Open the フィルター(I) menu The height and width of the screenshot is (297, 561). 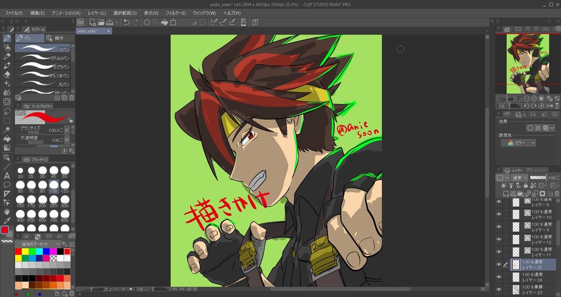pyautogui.click(x=176, y=13)
